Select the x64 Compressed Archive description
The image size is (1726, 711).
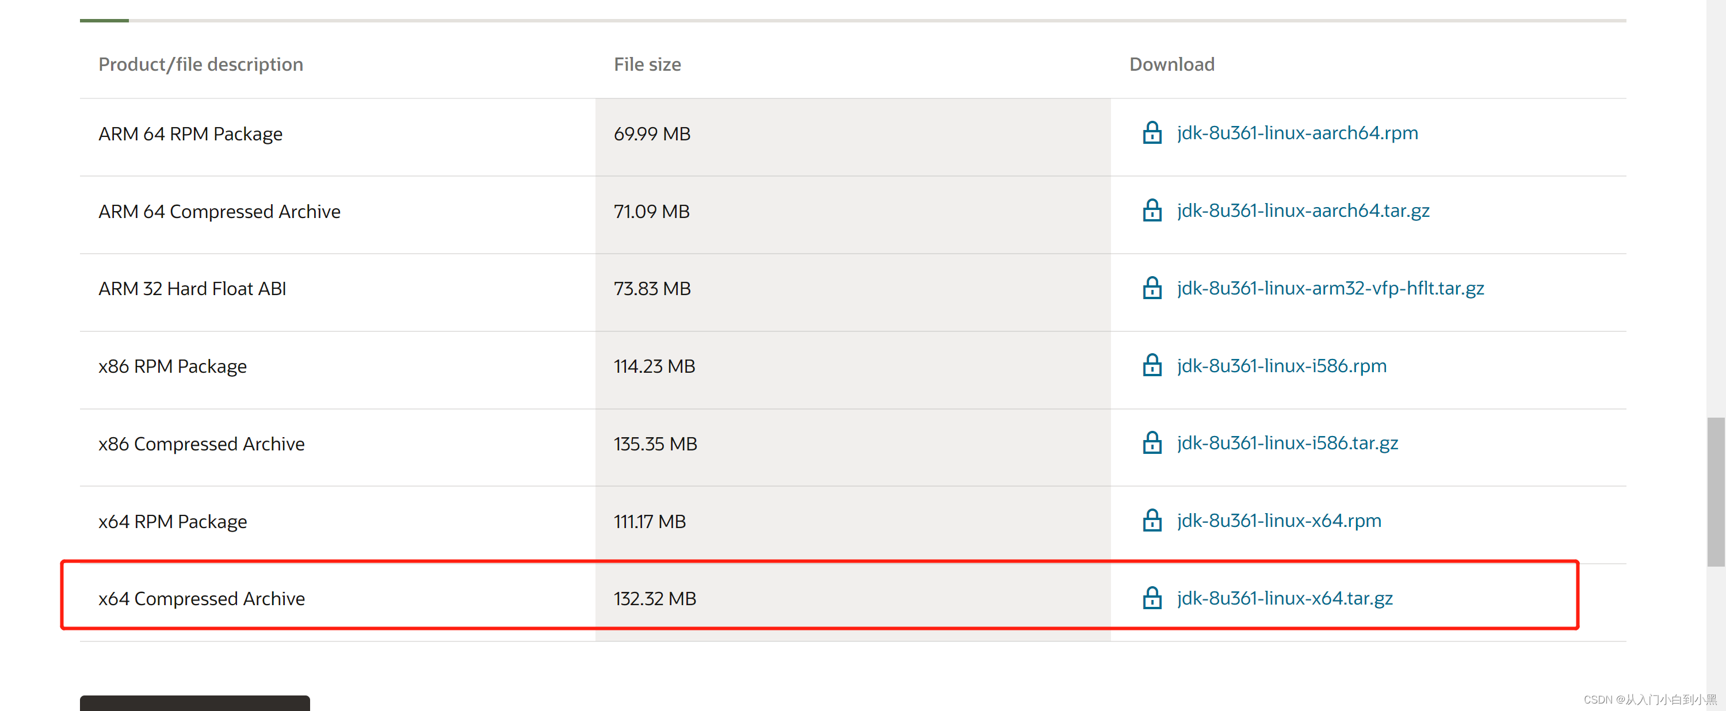click(201, 598)
